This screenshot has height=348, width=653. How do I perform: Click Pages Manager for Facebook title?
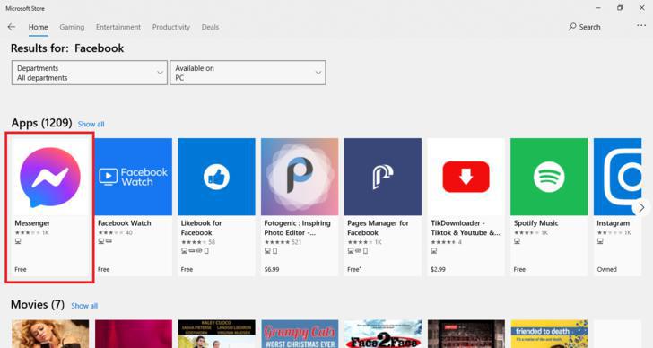point(379,228)
